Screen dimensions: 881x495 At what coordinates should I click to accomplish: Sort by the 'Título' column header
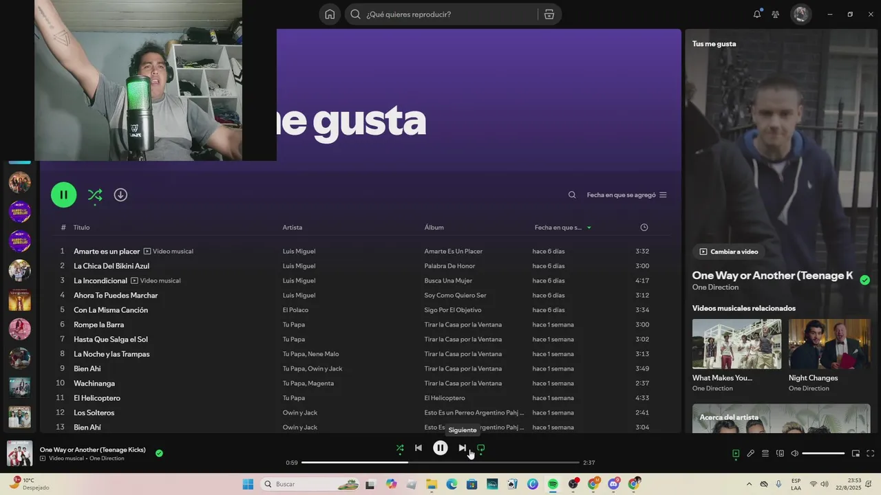[82, 228]
